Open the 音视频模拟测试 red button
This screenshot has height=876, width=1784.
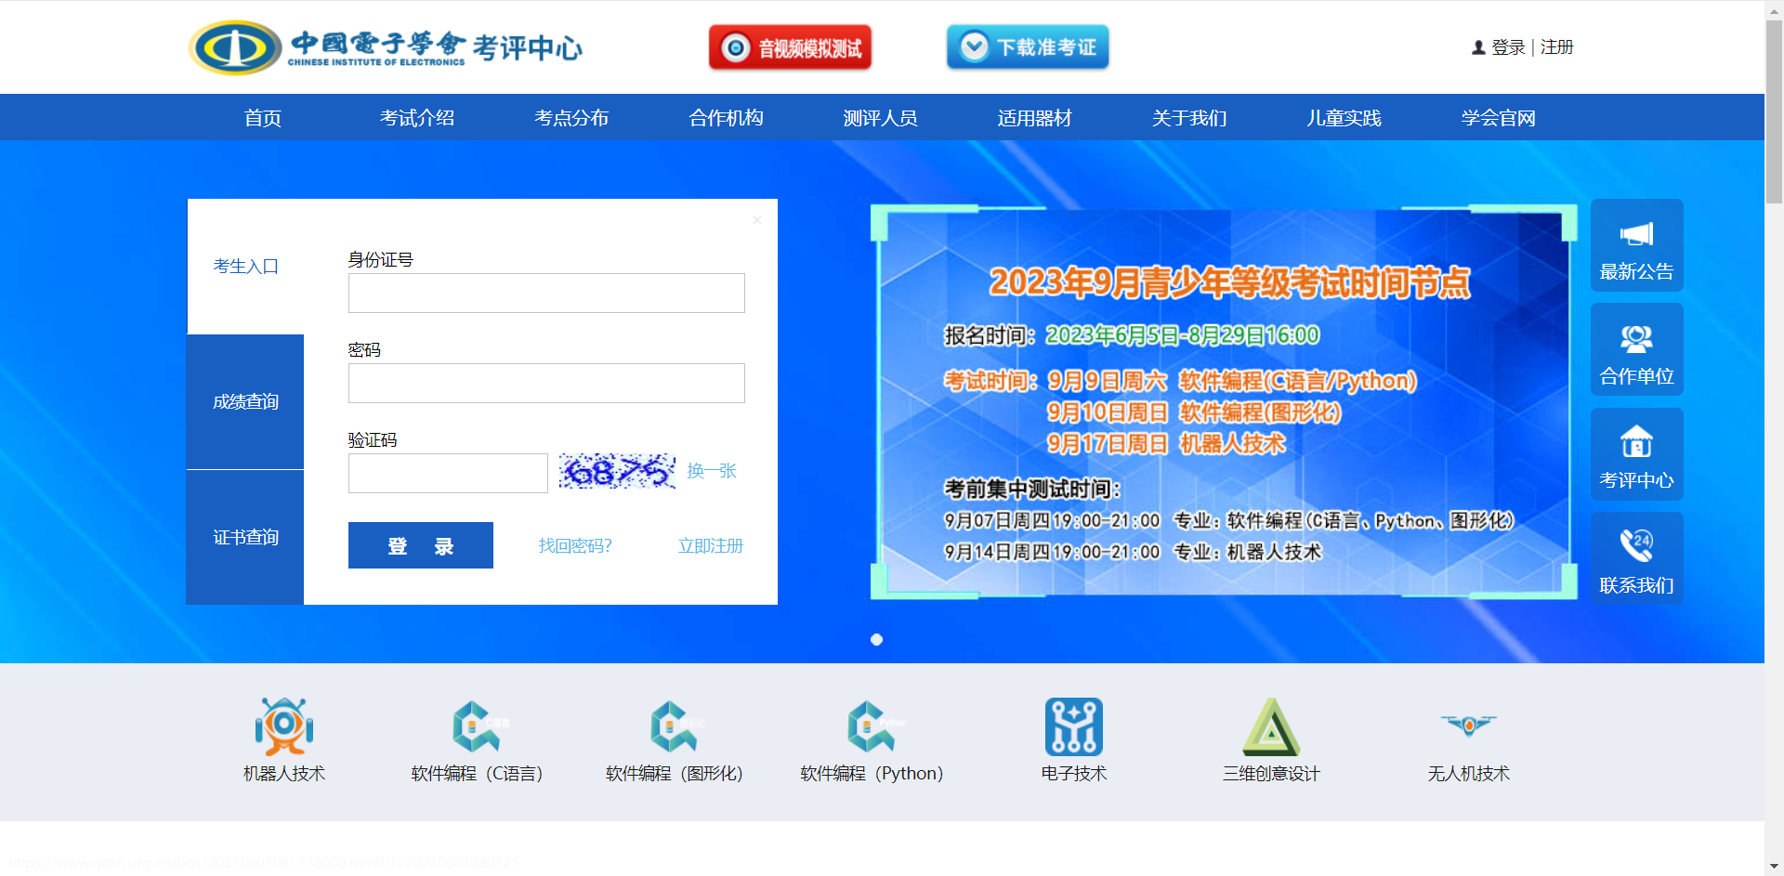pos(789,46)
